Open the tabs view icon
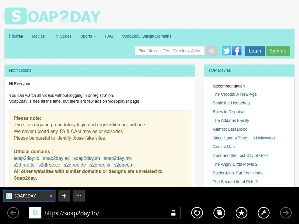The image size is (299, 224). 219,213
